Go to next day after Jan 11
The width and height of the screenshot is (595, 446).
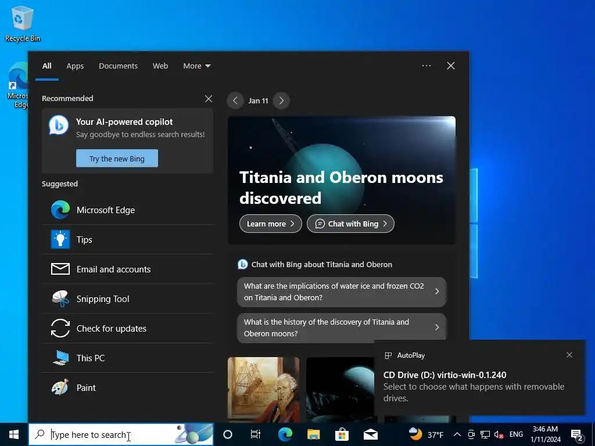tap(281, 100)
